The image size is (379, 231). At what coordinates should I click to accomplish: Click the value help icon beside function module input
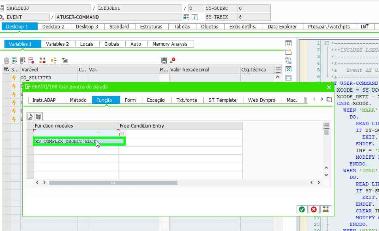pos(122,134)
